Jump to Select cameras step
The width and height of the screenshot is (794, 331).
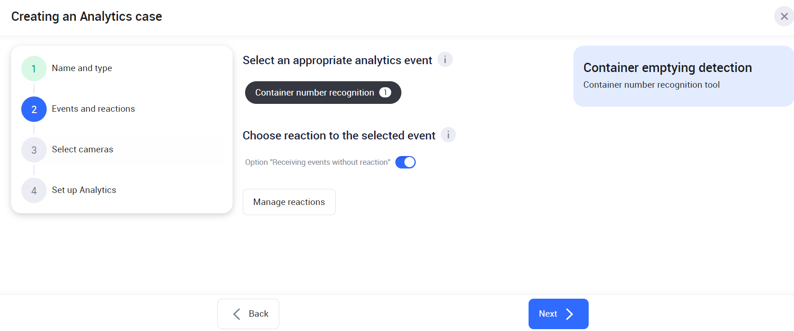point(82,150)
